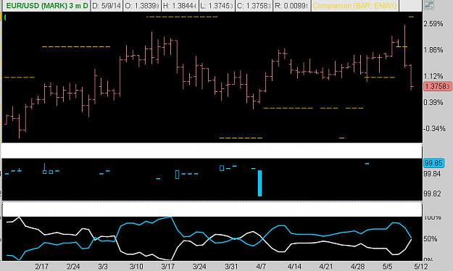Viewport: 453px width, 271px height.
Task: Click the high price H: 1.3844
Action: pyautogui.click(x=180, y=6)
